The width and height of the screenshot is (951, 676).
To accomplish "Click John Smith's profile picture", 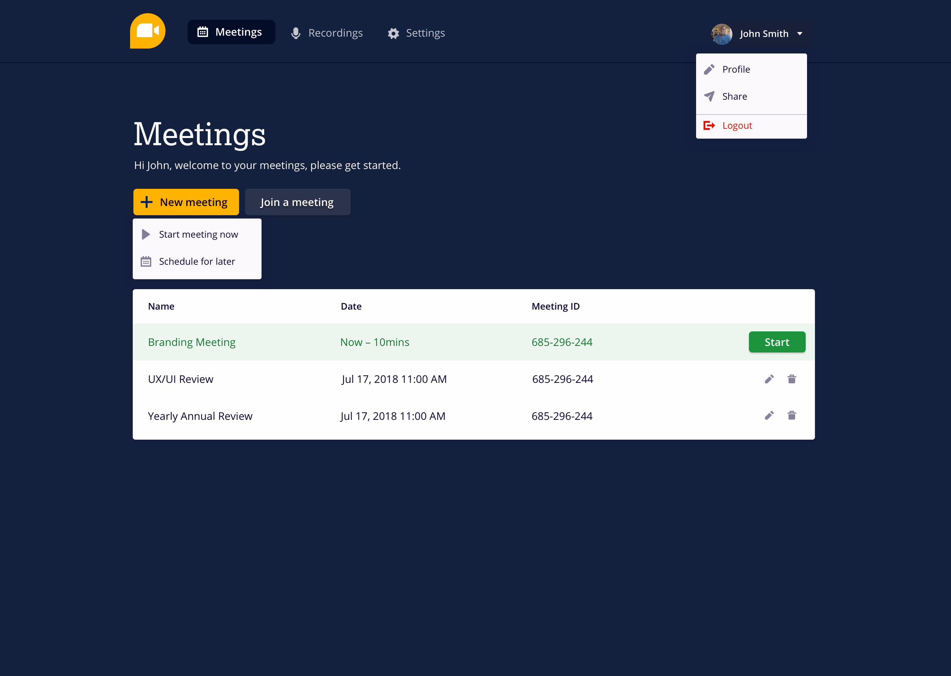I will [722, 34].
